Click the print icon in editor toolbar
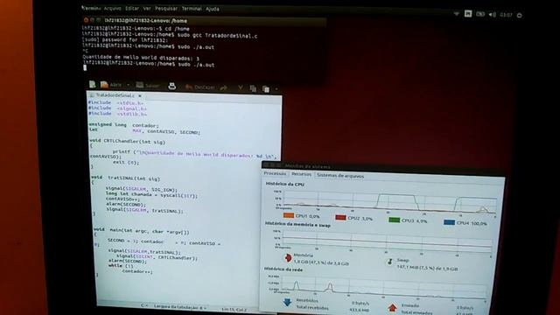This screenshot has width=560, height=315. [172, 86]
